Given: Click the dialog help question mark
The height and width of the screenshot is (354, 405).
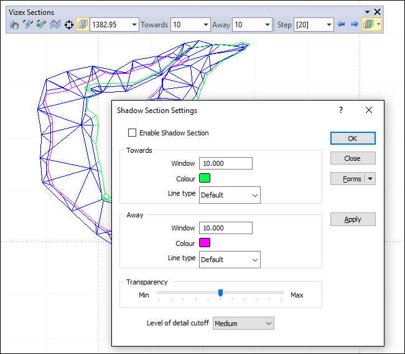Looking at the screenshot, I should point(341,111).
